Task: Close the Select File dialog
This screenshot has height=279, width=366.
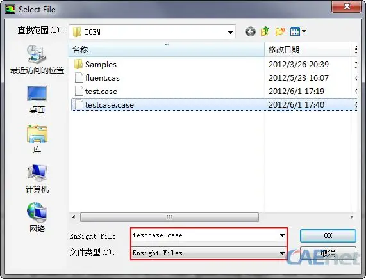Action: click(x=346, y=6)
